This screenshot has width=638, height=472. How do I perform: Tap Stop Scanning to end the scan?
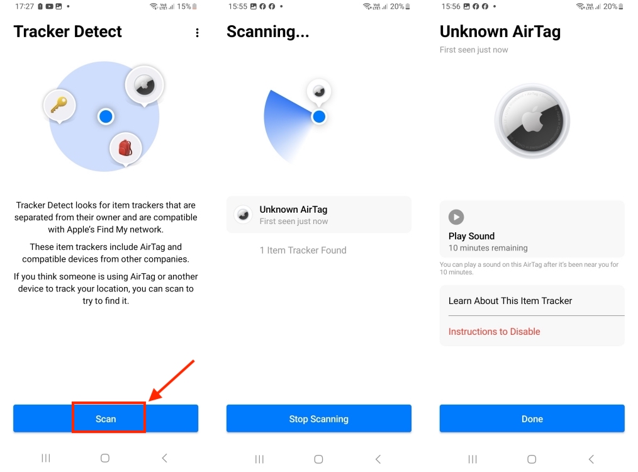(x=318, y=418)
